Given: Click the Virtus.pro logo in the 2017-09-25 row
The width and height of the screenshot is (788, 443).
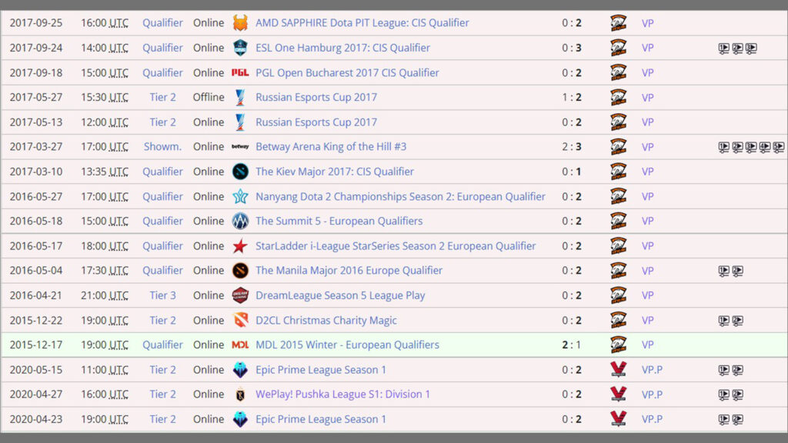Looking at the screenshot, I should click(x=618, y=23).
